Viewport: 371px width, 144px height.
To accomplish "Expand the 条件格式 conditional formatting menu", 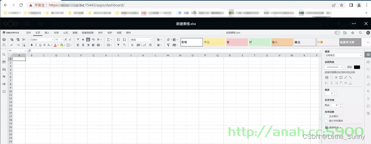I will tap(334, 127).
